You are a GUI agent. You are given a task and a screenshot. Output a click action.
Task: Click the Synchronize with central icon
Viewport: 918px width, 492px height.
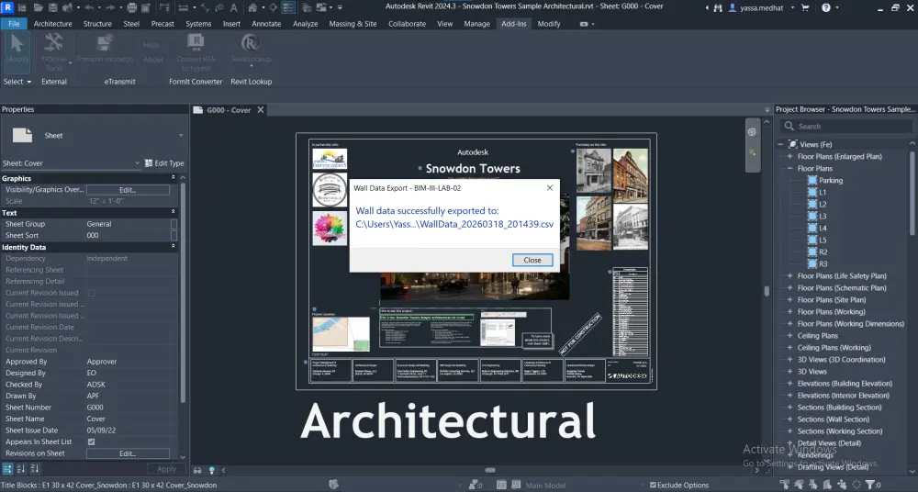[x=67, y=7]
